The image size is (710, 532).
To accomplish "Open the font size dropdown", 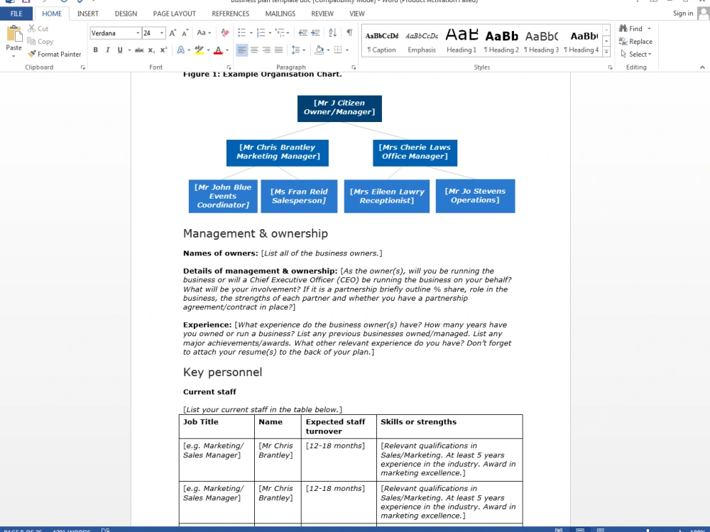I will pyautogui.click(x=162, y=33).
